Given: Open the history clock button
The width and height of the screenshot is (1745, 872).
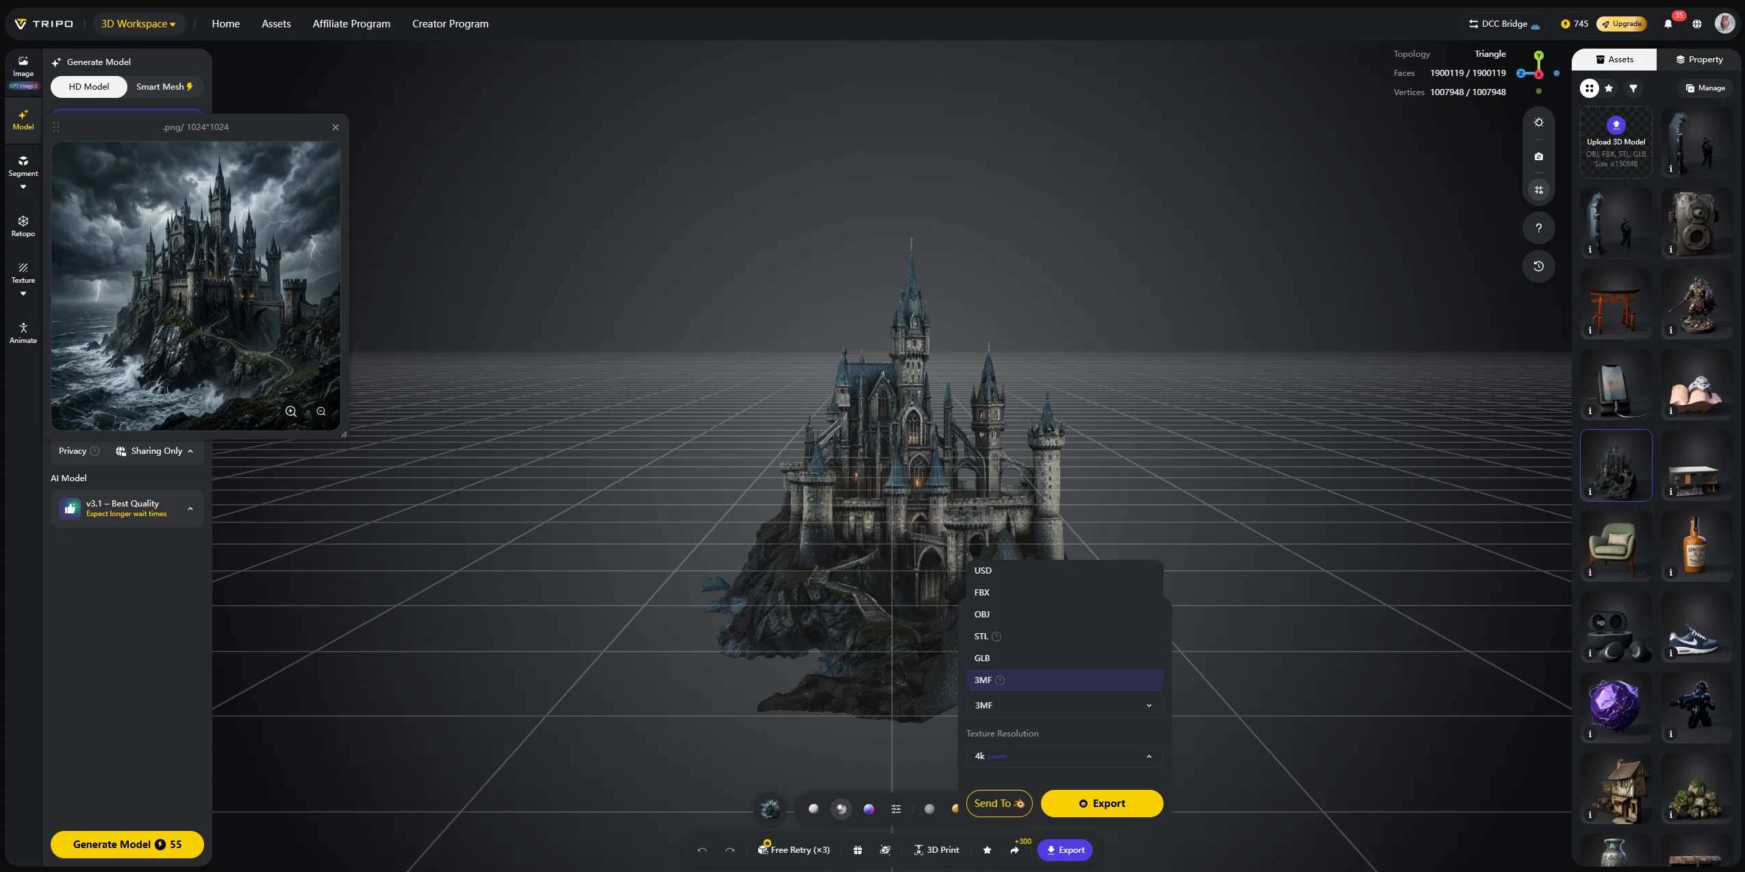Looking at the screenshot, I should pyautogui.click(x=1539, y=266).
